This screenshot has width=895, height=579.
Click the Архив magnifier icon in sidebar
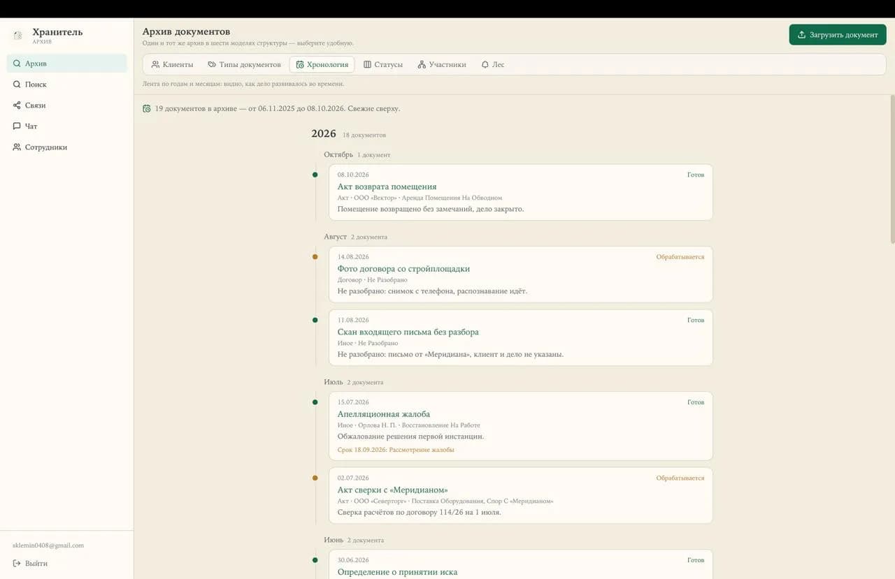[17, 64]
